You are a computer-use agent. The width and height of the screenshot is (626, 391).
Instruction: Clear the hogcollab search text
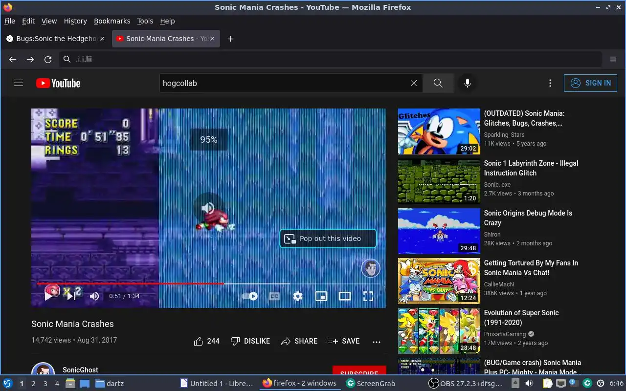click(414, 83)
